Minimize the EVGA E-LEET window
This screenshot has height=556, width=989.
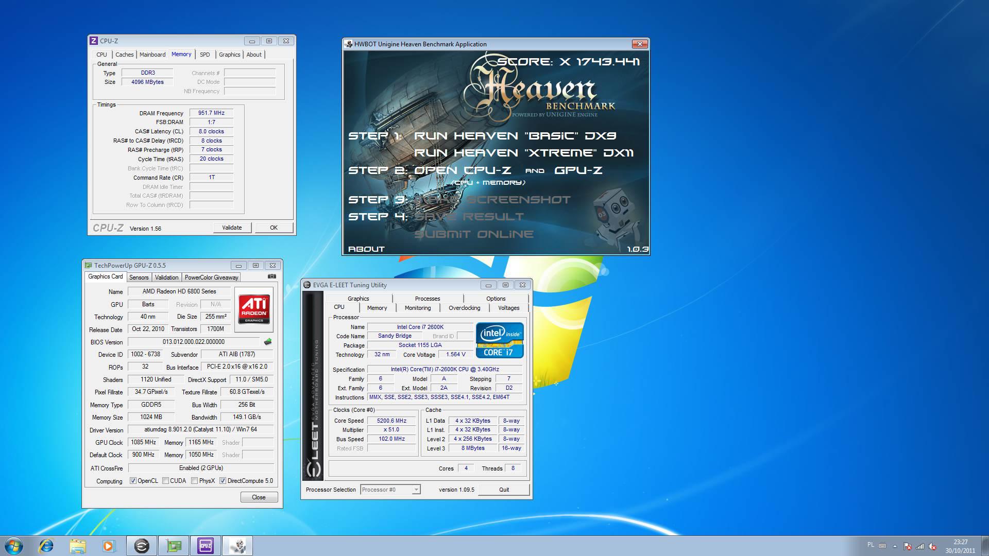click(488, 285)
